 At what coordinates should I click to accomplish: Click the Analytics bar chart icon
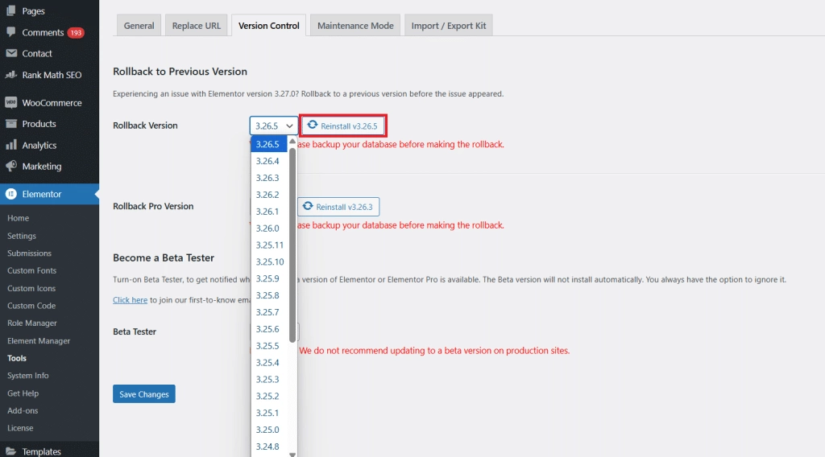[x=10, y=146]
